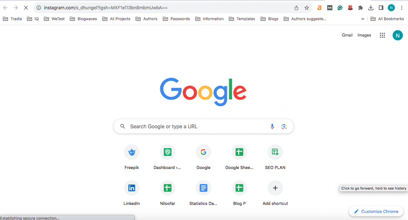Open the dark 'M' extension icon

pyautogui.click(x=330, y=8)
